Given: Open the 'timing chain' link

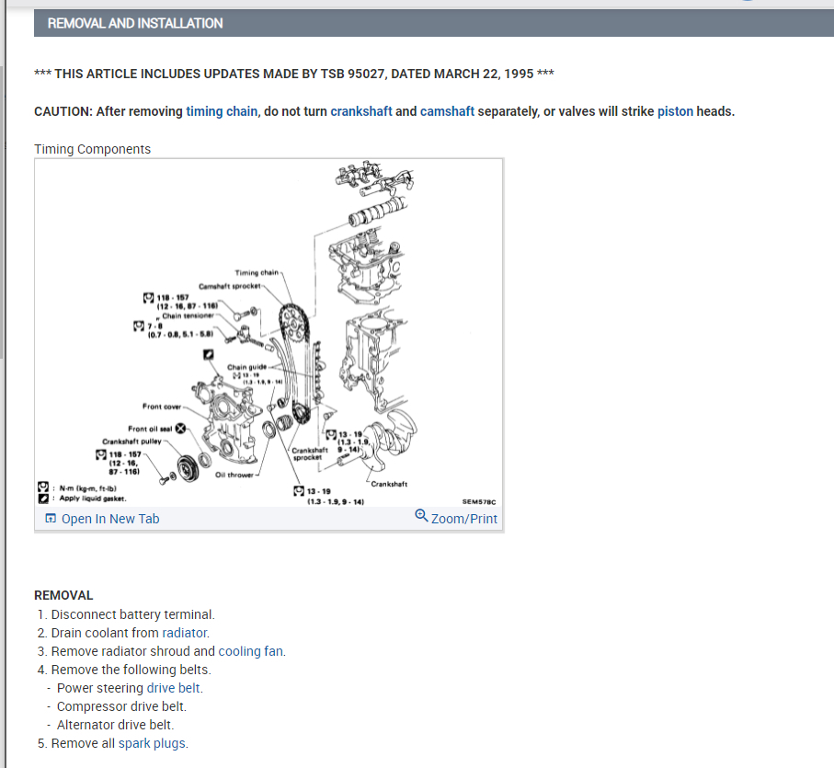Looking at the screenshot, I should (x=222, y=111).
